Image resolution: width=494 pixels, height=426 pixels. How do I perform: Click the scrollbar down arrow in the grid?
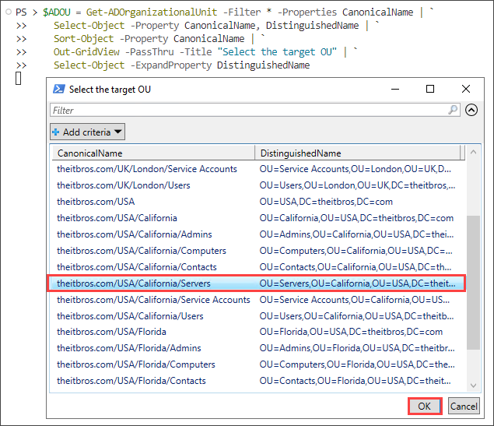coord(473,386)
